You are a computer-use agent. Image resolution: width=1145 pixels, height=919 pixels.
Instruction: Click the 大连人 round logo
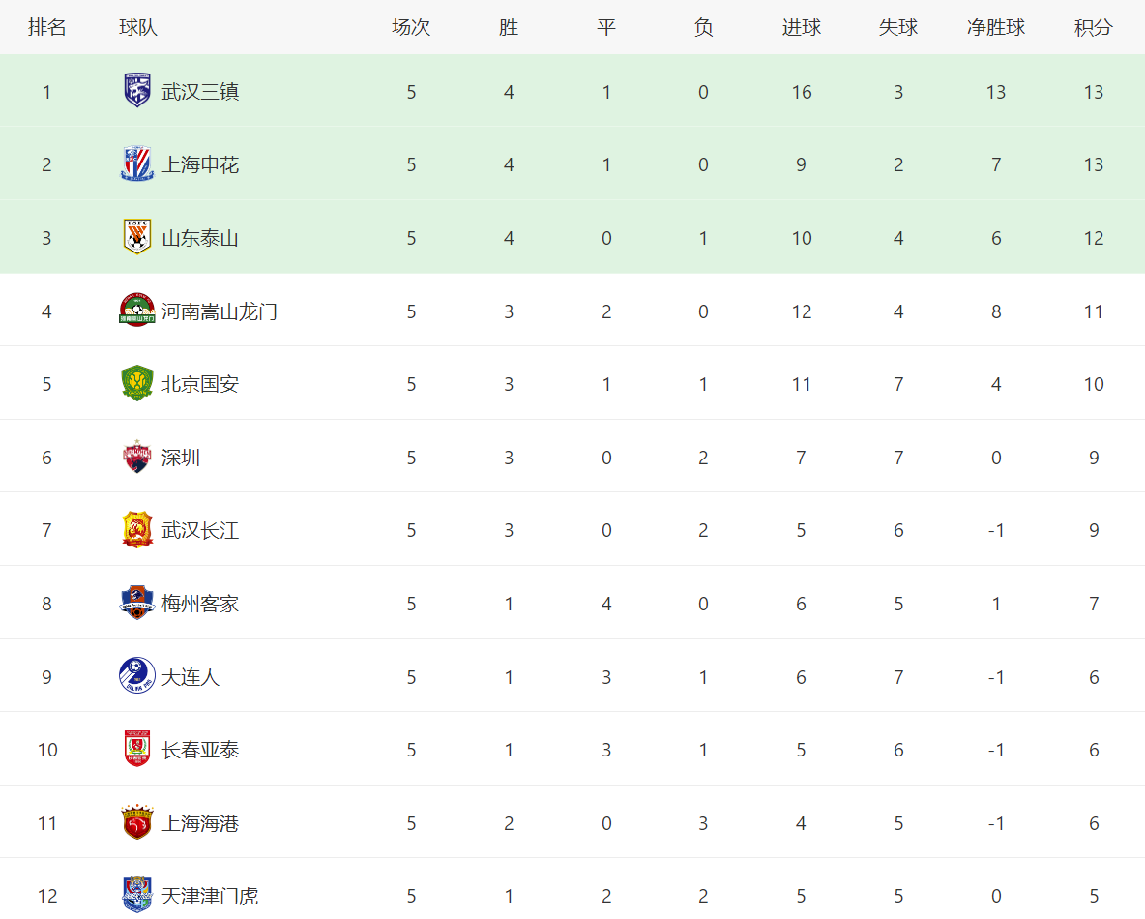136,676
